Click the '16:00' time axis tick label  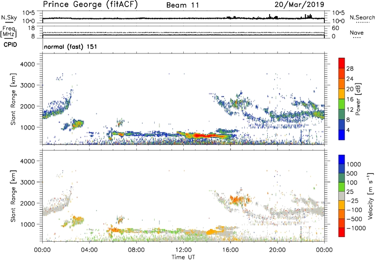pyautogui.click(x=230, y=250)
